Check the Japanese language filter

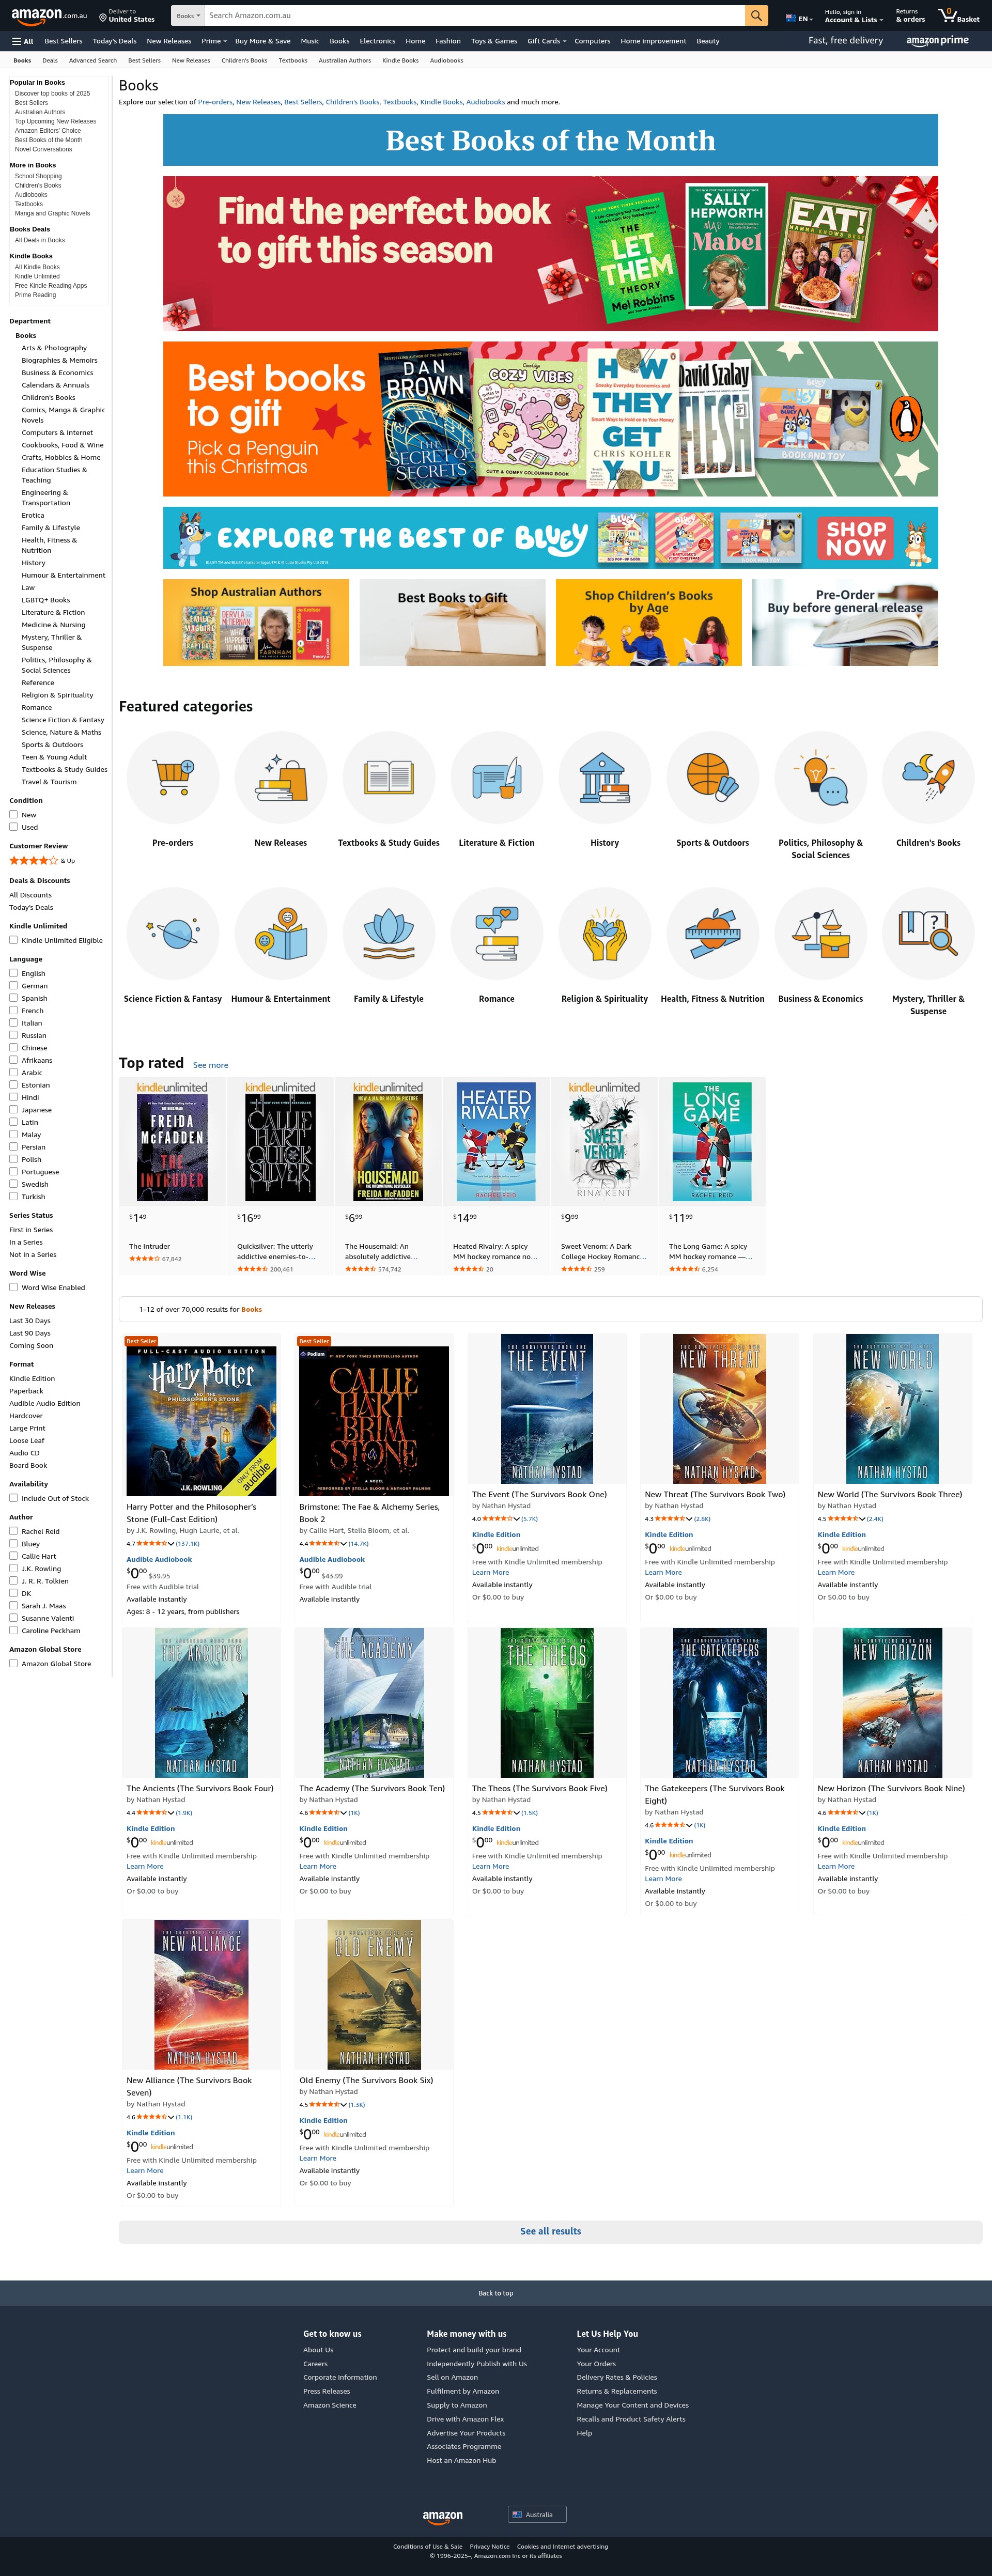click(14, 1109)
